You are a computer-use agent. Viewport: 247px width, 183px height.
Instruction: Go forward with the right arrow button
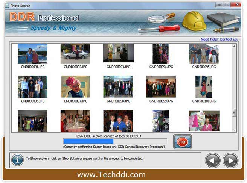230,160
